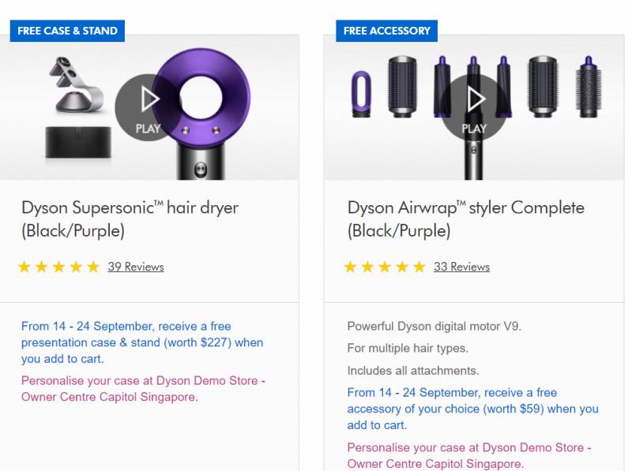Click the Supersonic five-star rating
This screenshot has height=471, width=632.
(x=59, y=267)
